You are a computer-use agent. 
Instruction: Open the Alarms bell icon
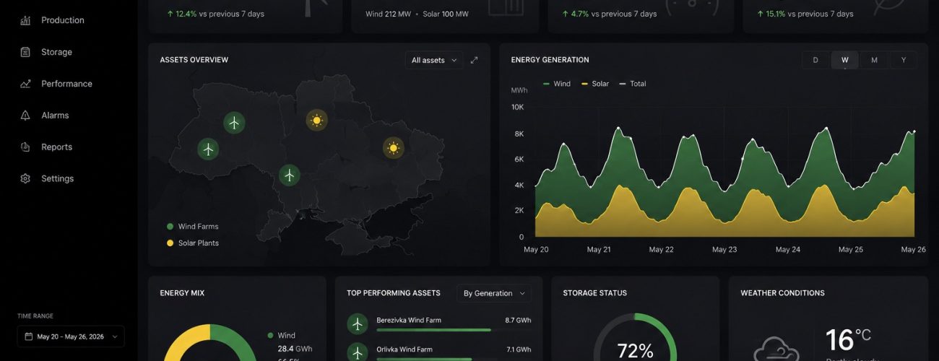25,116
